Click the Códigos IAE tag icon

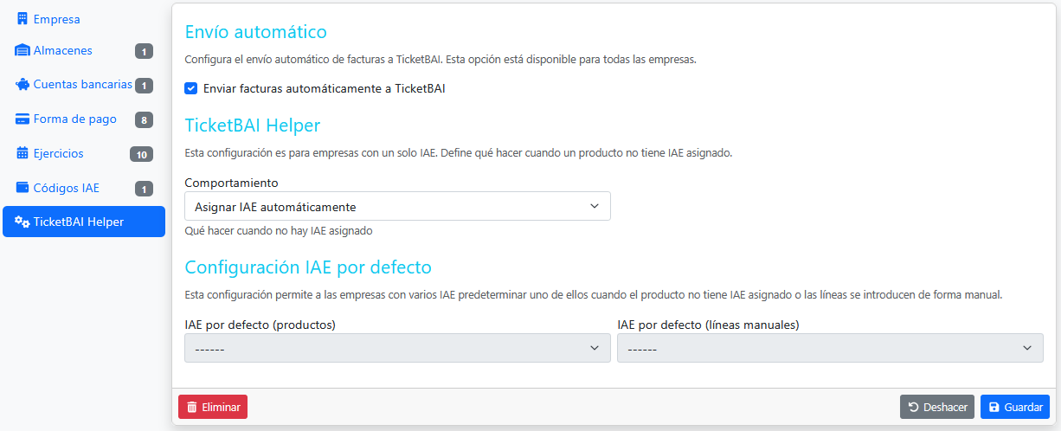click(23, 188)
